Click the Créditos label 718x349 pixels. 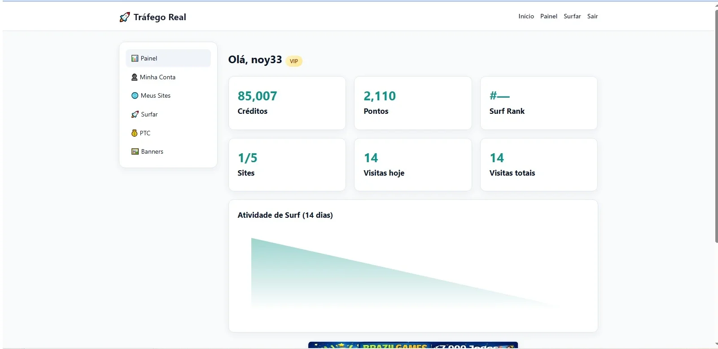[252, 111]
